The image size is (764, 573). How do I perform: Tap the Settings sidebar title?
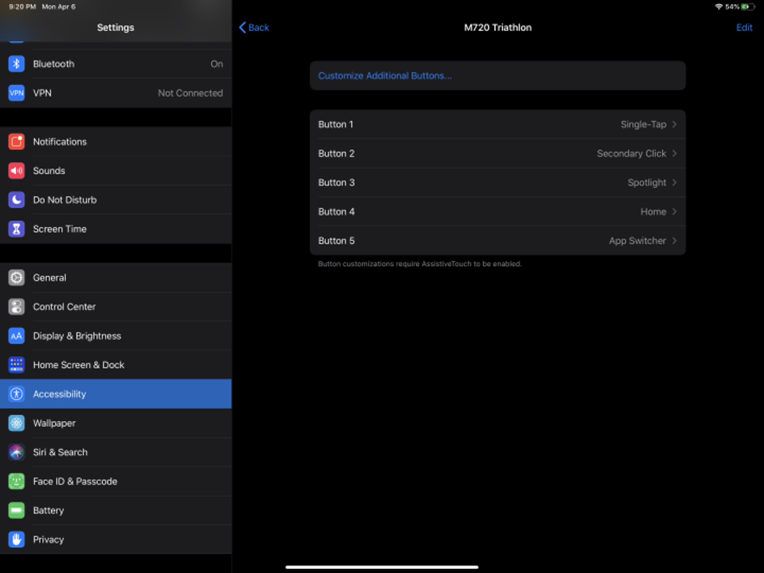coord(115,28)
